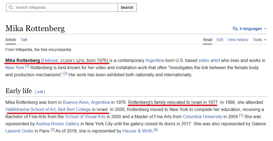
Task: Switch to the Talk tab
Action: [24, 40]
